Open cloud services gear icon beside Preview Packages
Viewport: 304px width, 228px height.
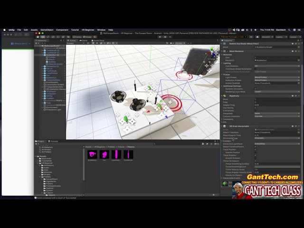coord(251,37)
